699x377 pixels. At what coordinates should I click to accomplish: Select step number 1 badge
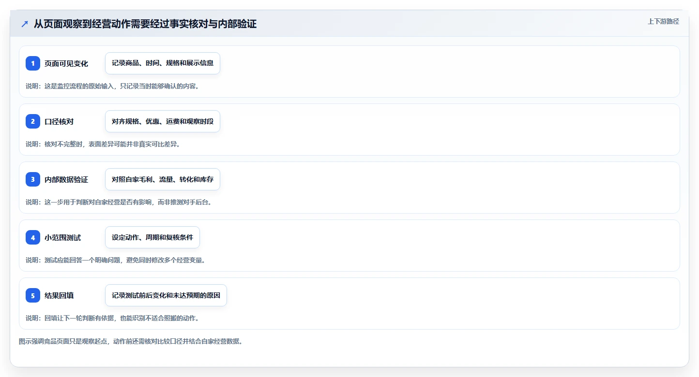pyautogui.click(x=33, y=63)
